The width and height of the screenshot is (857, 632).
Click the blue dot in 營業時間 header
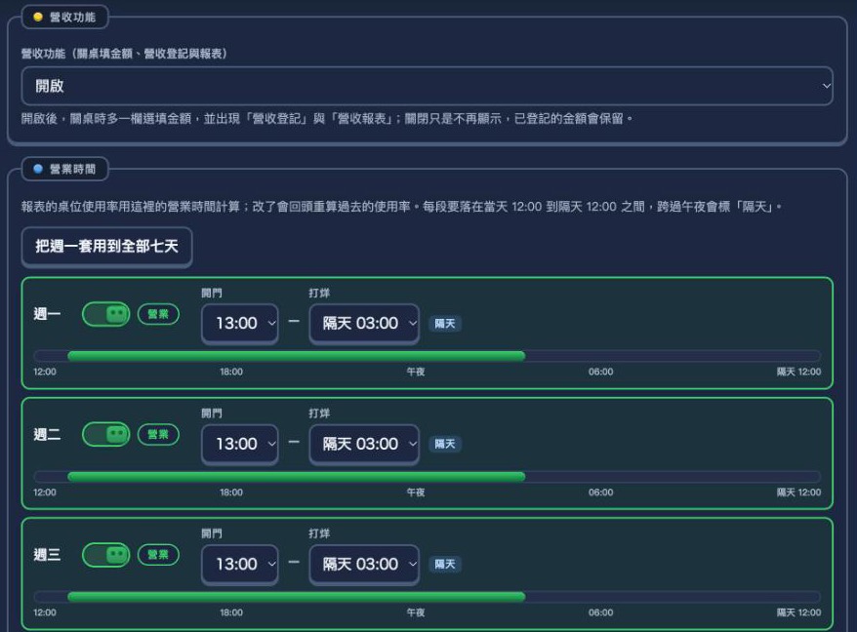point(38,169)
